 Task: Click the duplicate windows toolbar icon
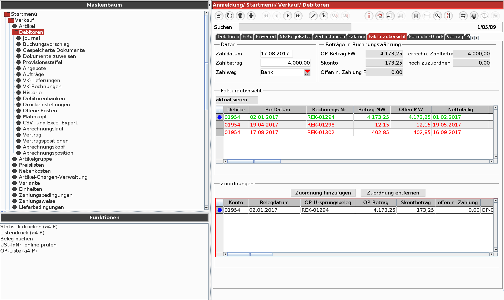(x=219, y=16)
